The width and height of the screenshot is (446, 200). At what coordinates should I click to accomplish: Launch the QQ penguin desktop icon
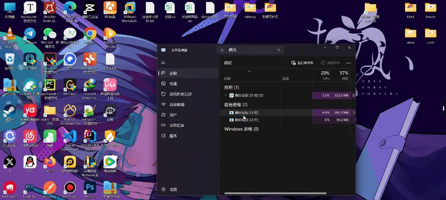pos(30,162)
